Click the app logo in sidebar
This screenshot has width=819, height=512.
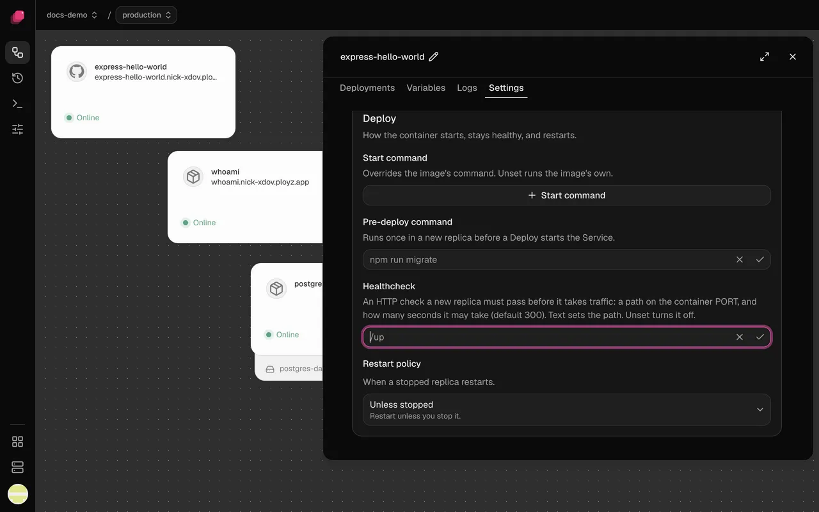pos(17,17)
